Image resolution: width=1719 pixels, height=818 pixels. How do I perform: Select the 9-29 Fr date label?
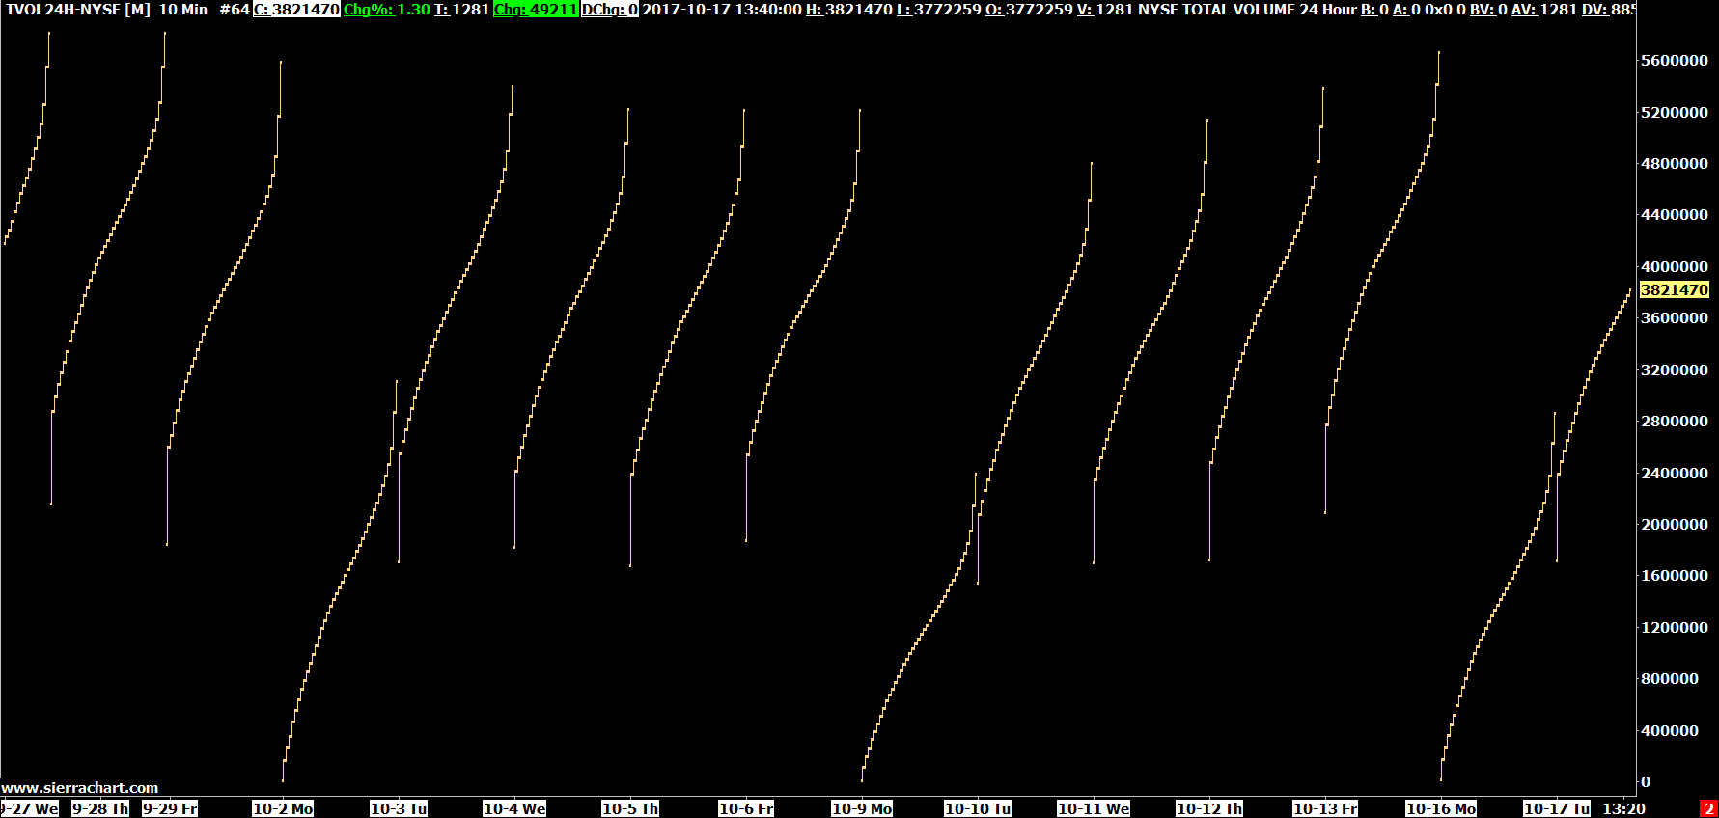click(x=170, y=808)
